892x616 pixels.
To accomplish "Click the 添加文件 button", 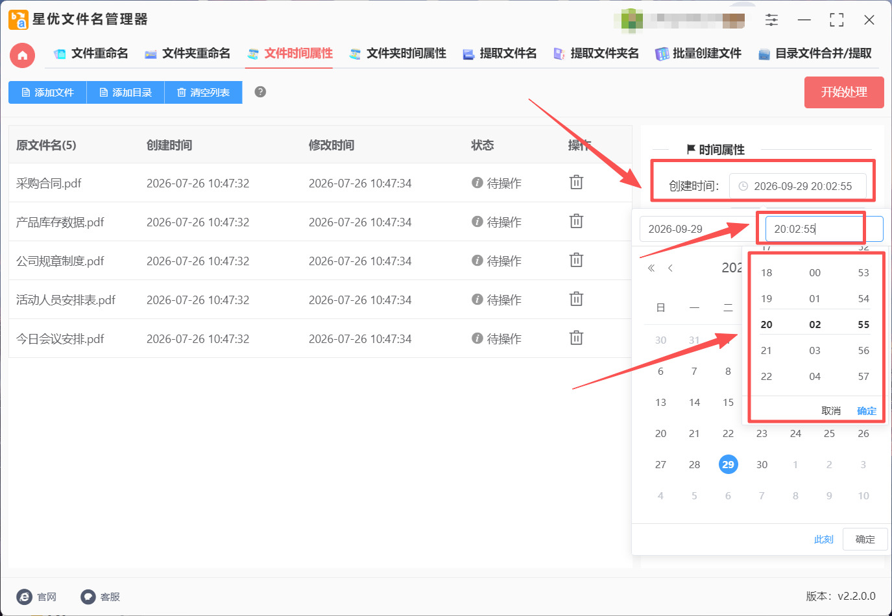I will (x=47, y=92).
